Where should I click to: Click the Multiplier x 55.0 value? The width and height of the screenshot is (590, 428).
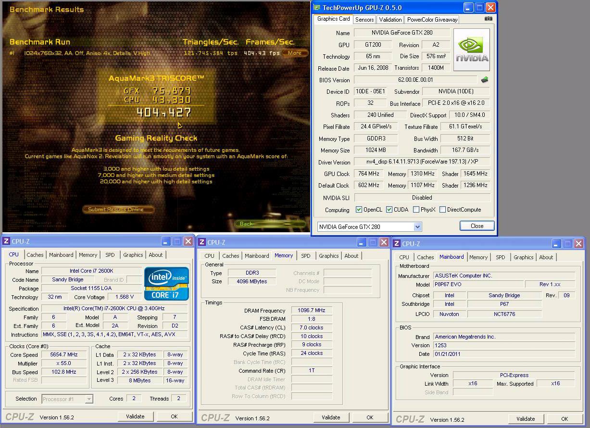(x=64, y=363)
